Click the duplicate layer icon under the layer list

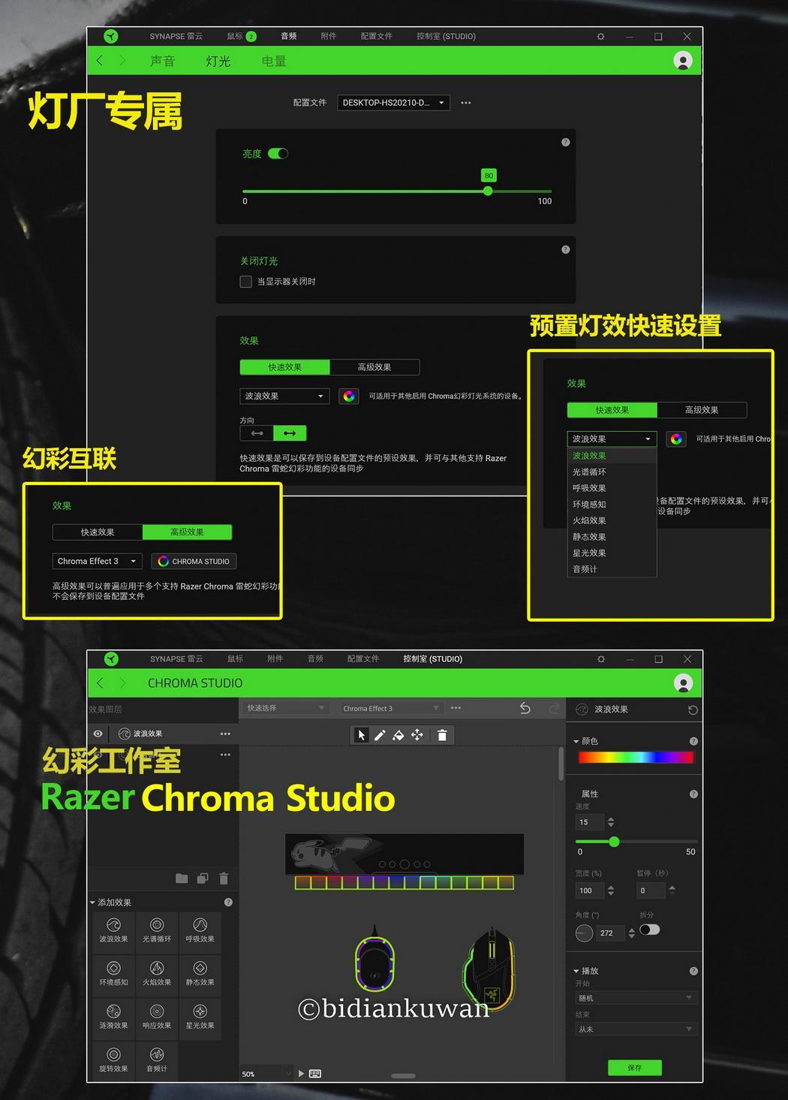(203, 878)
